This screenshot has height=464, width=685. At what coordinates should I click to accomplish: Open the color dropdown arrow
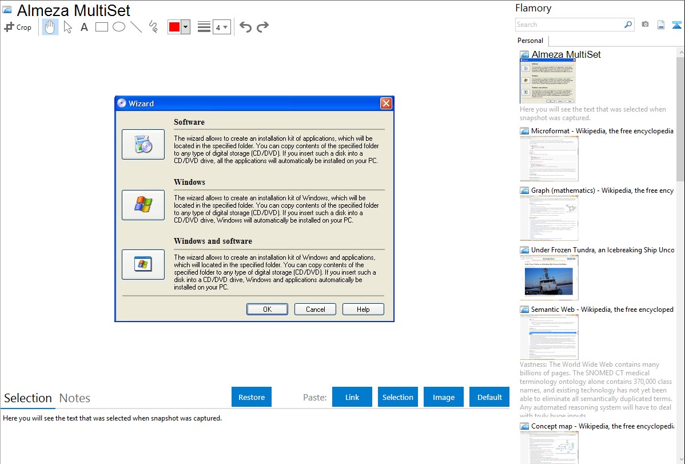pyautogui.click(x=186, y=27)
